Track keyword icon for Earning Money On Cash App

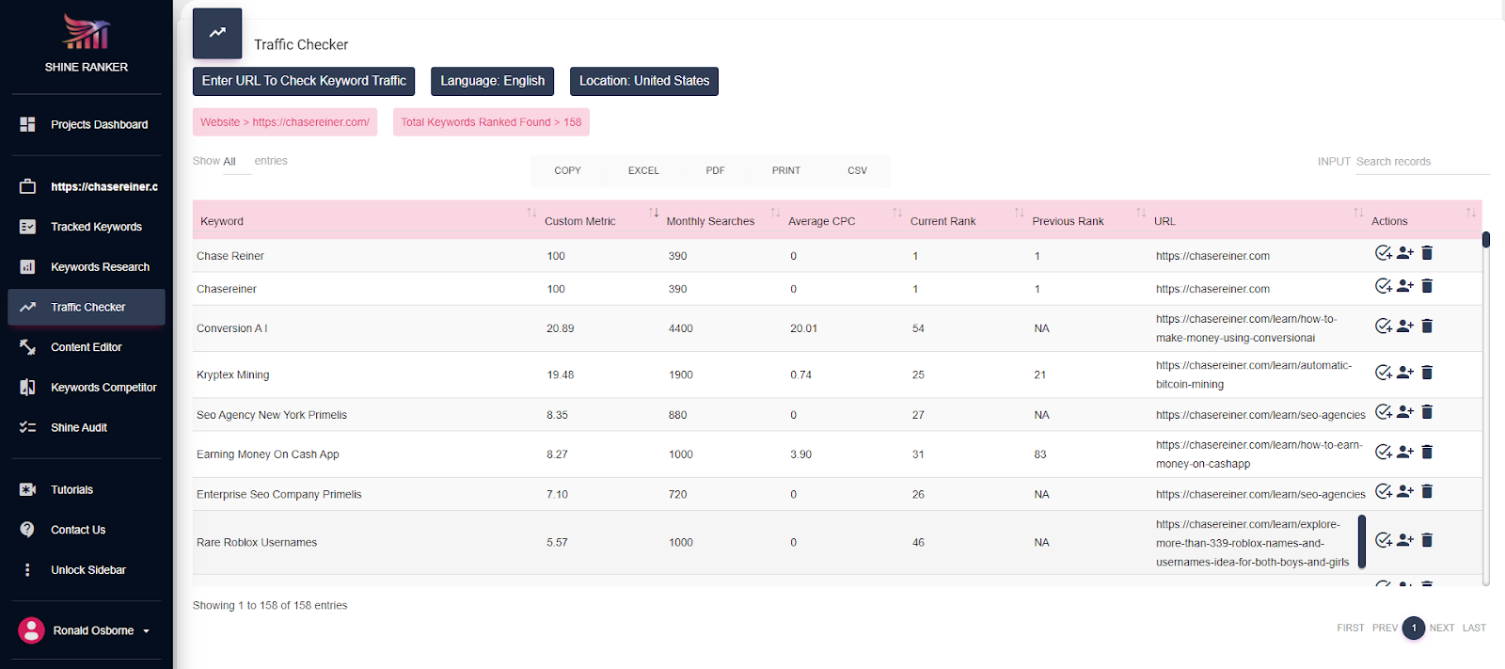coord(1383,452)
